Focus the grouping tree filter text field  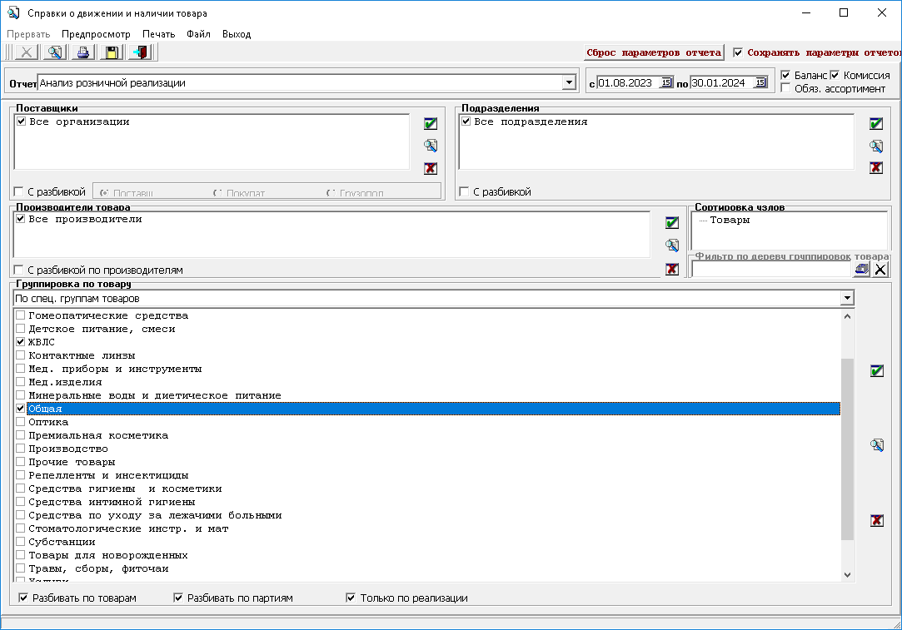tap(771, 269)
